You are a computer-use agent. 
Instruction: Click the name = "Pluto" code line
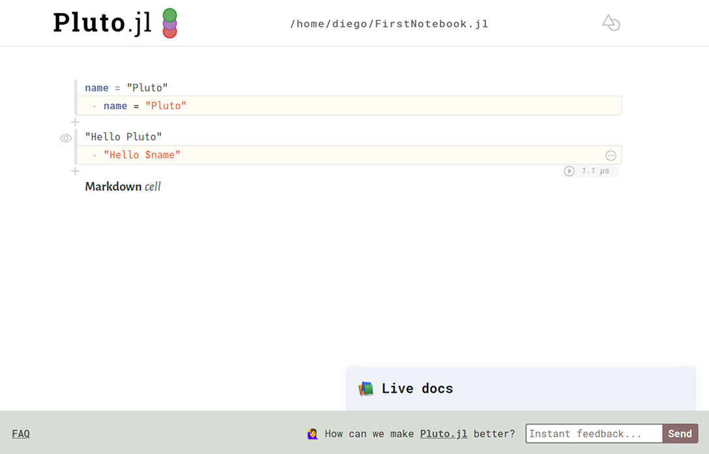(349, 105)
